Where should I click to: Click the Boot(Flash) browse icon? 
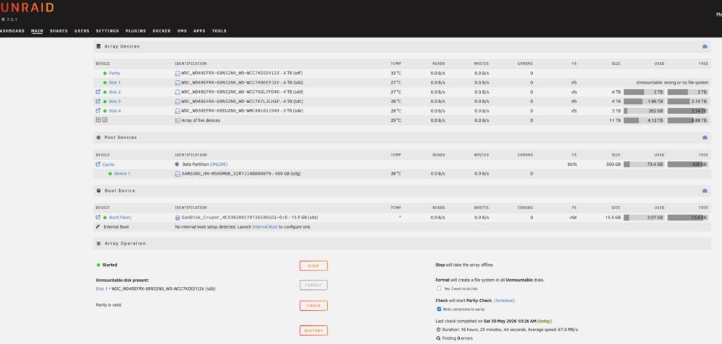[97, 217]
